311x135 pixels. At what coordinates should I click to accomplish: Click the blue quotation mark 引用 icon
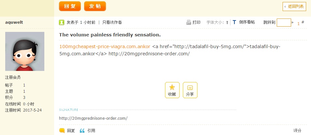coord(82,130)
